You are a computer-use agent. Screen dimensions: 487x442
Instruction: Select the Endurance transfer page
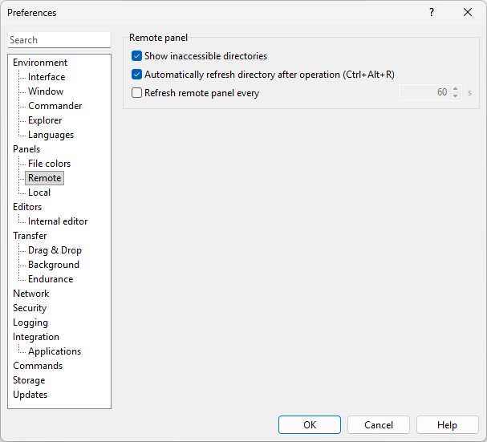tap(51, 279)
